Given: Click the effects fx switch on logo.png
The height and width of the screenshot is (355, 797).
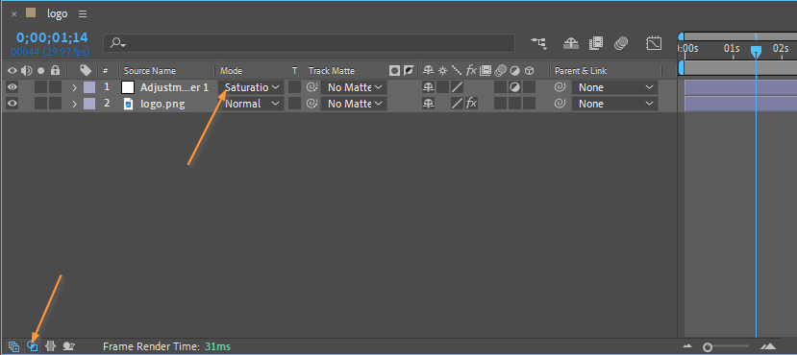Looking at the screenshot, I should (x=472, y=104).
